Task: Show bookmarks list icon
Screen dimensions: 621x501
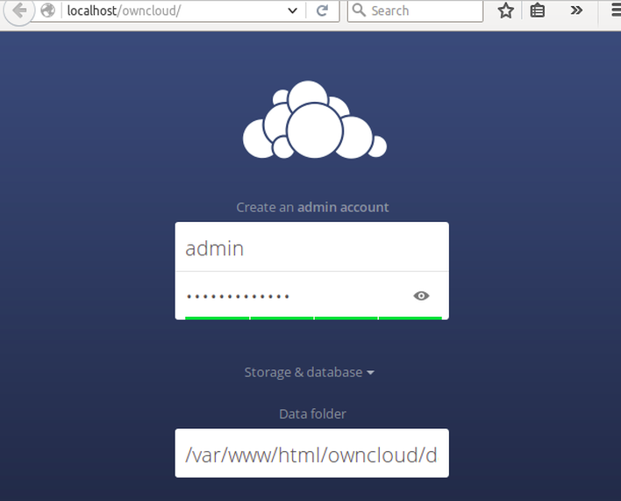Action: [537, 11]
